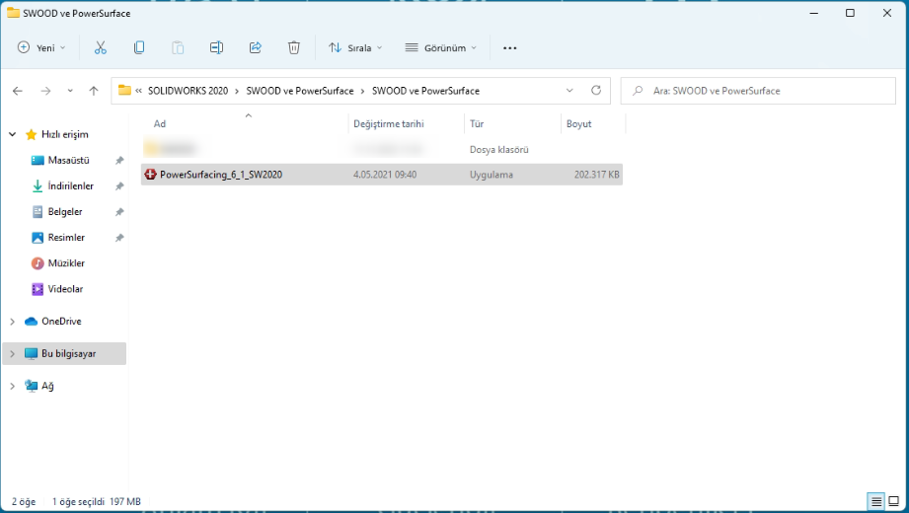Click the Resimler pictures icon
Viewport: 909px width, 513px height.
pyautogui.click(x=38, y=238)
